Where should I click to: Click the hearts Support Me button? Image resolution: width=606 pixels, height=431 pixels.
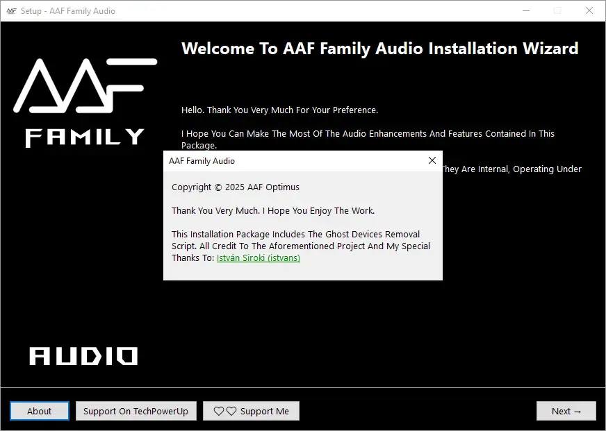pyautogui.click(x=251, y=411)
